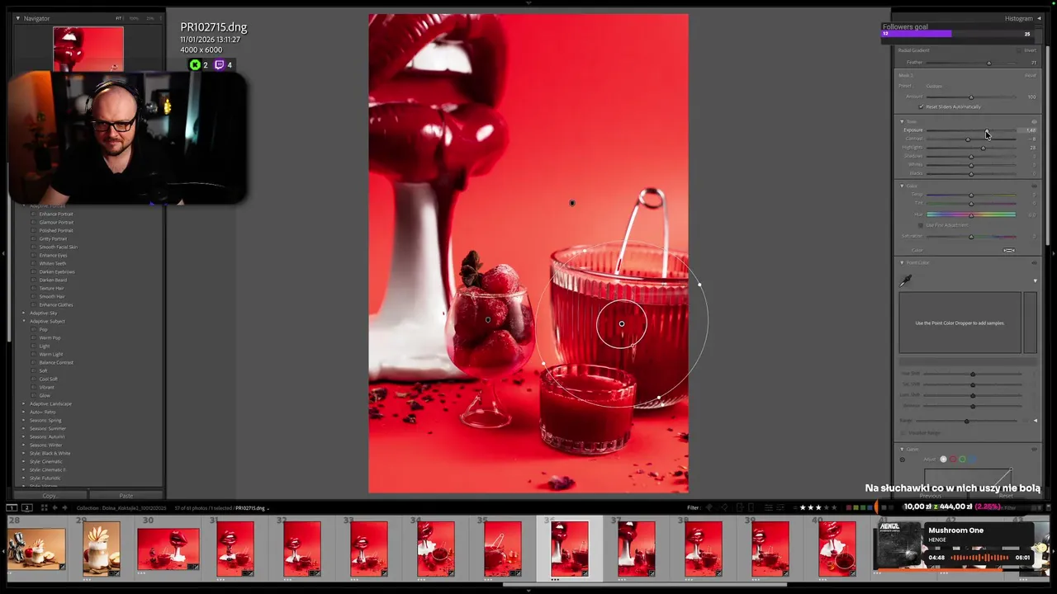Click the Enhance Portrait preset icon
The image size is (1057, 594).
[x=34, y=214]
